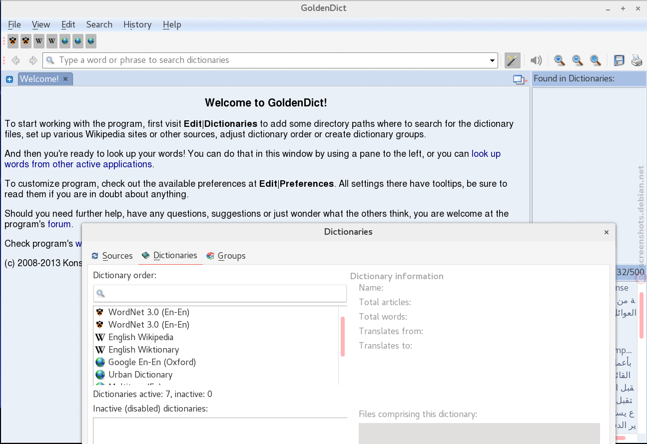This screenshot has height=444, width=647.
Task: Click the dictionary order filter field
Action: click(x=220, y=293)
